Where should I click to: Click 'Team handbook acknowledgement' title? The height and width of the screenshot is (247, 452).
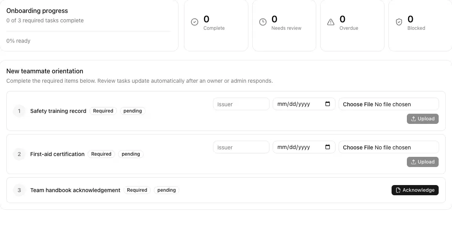pos(75,190)
